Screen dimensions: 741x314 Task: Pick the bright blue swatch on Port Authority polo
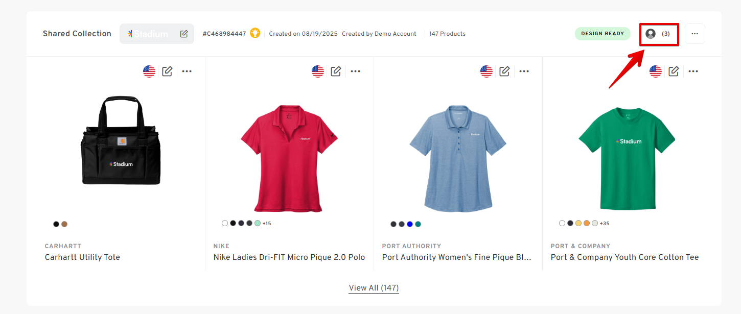point(410,224)
